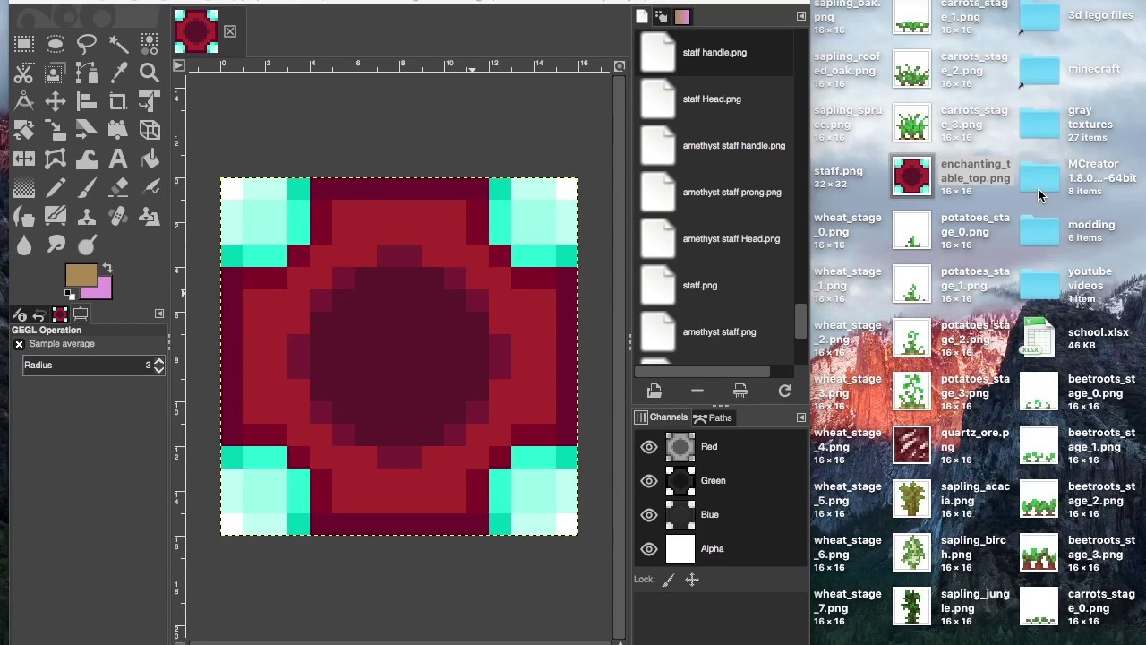
Task: Toggle lock position and size icon
Action: tap(692, 580)
